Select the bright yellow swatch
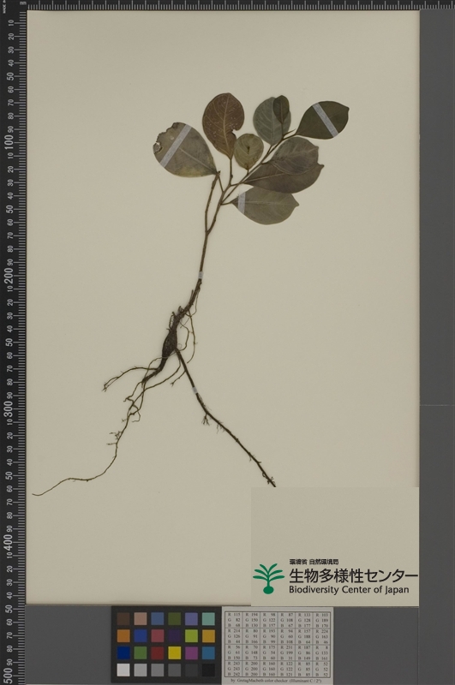Screen dimensions: 455x685 tap(175, 652)
